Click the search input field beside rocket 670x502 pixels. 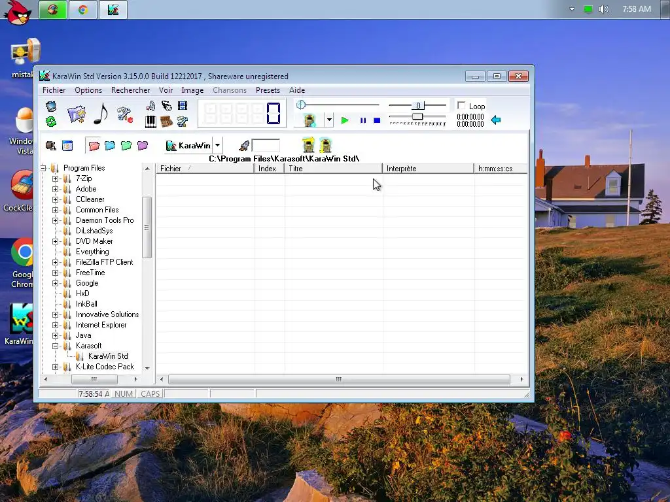(x=266, y=146)
